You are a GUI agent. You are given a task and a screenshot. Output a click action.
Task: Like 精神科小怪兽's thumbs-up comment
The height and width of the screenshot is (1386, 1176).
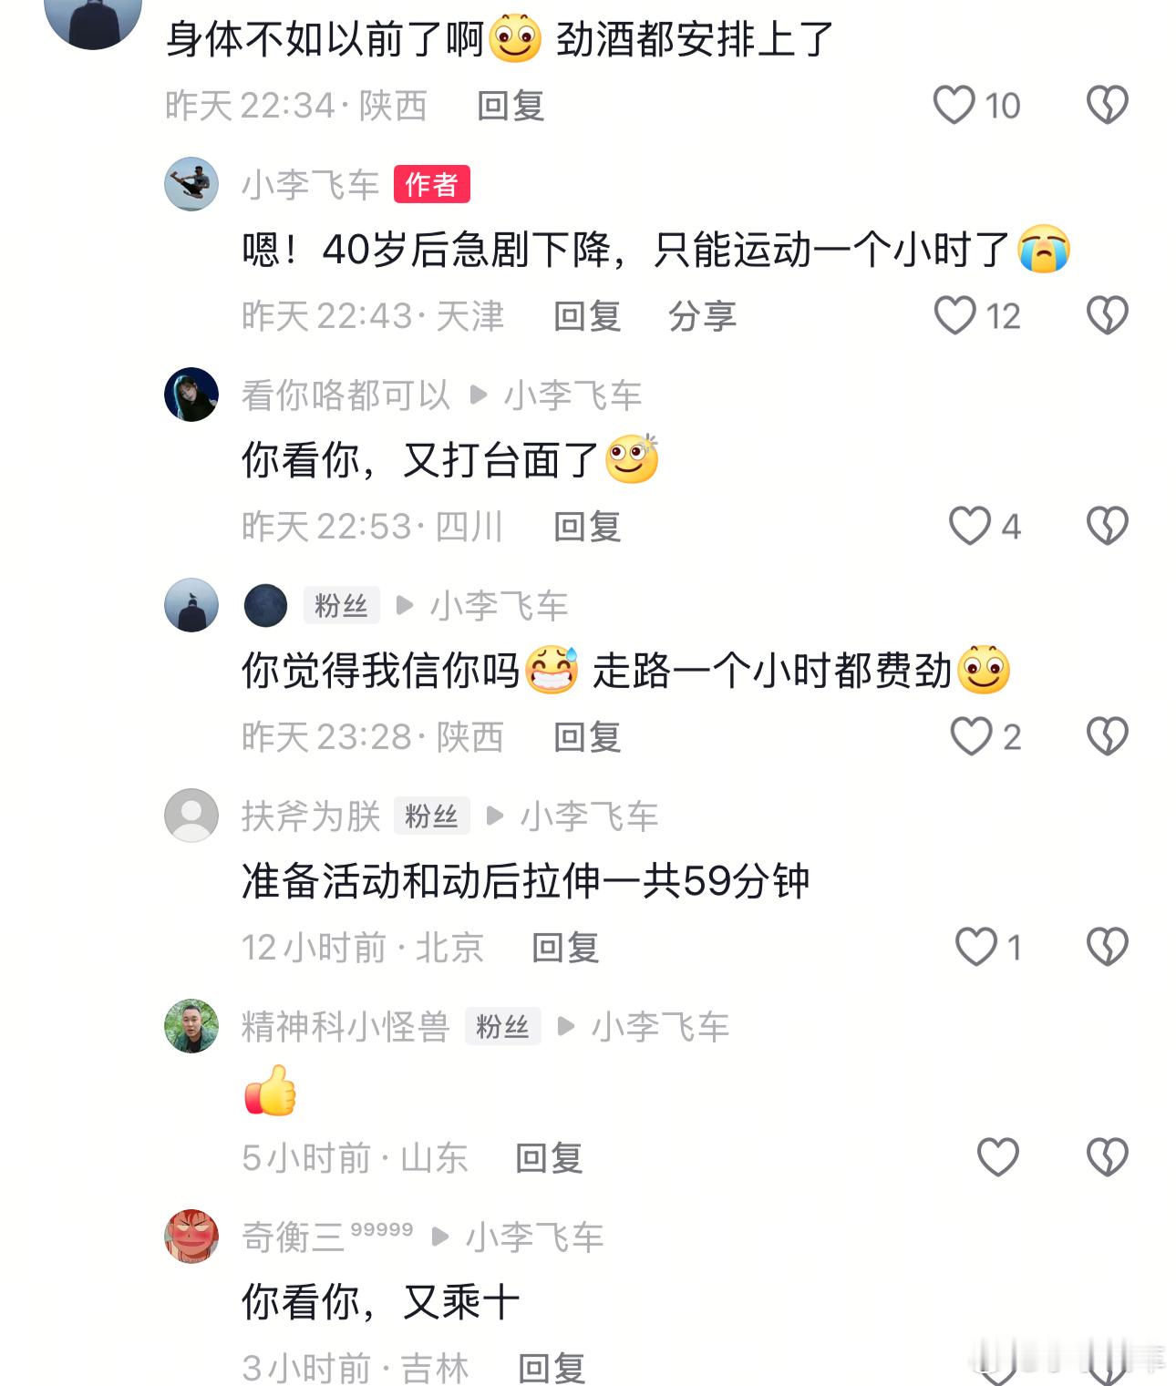[997, 1157]
